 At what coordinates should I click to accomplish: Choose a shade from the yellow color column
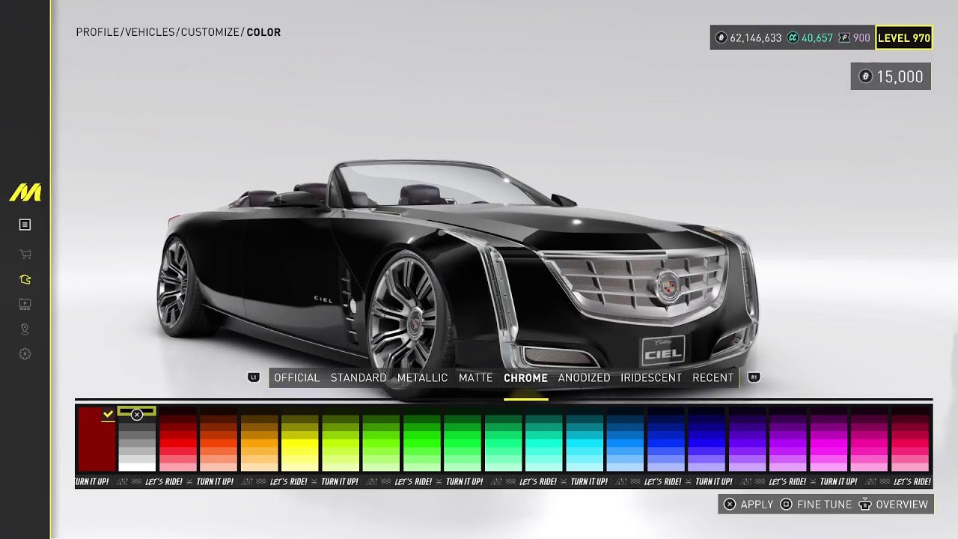[x=299, y=439]
